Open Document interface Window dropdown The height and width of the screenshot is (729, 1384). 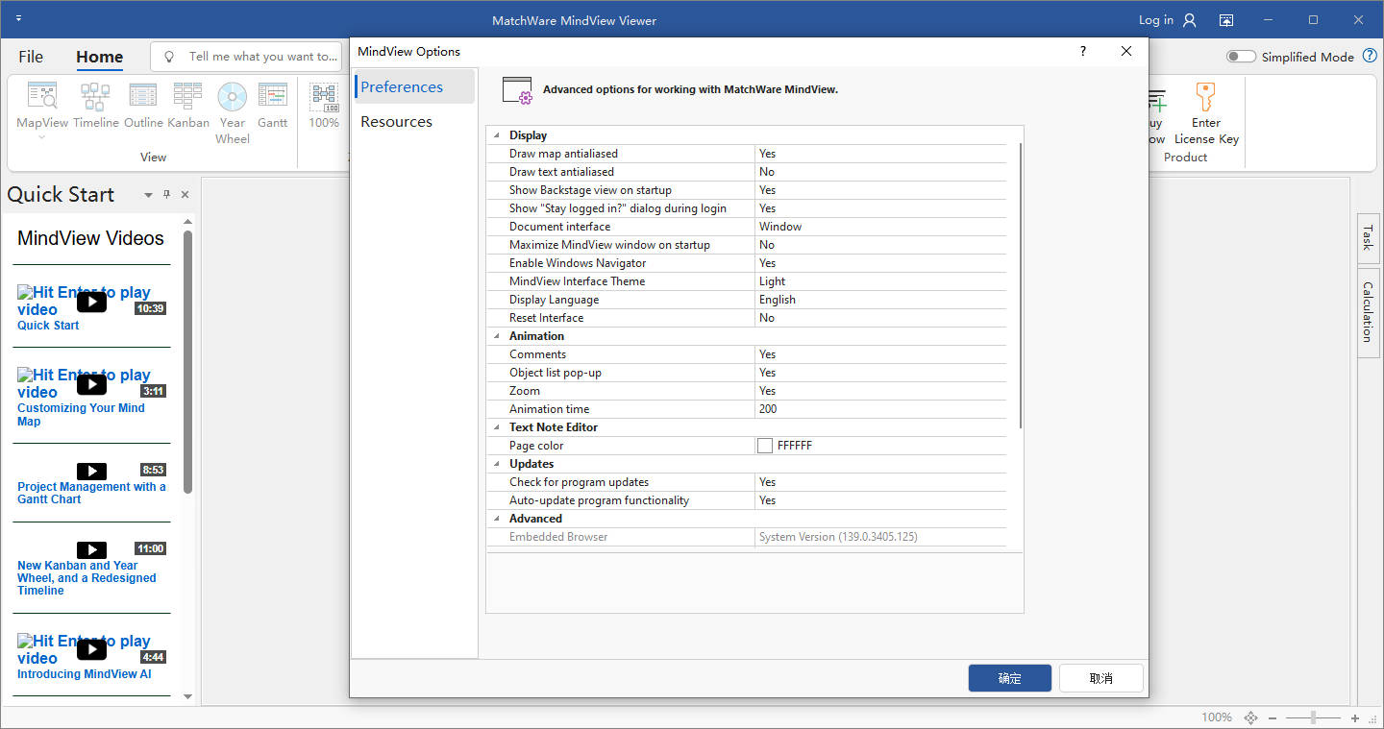coord(880,227)
